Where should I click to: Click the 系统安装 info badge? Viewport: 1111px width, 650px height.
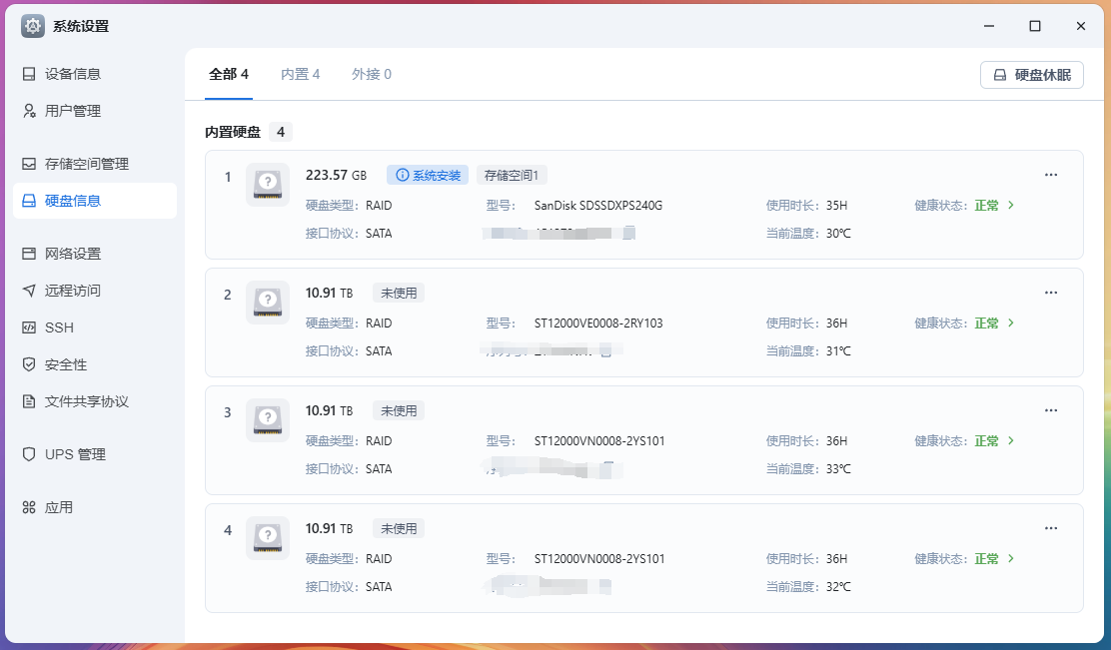point(428,176)
